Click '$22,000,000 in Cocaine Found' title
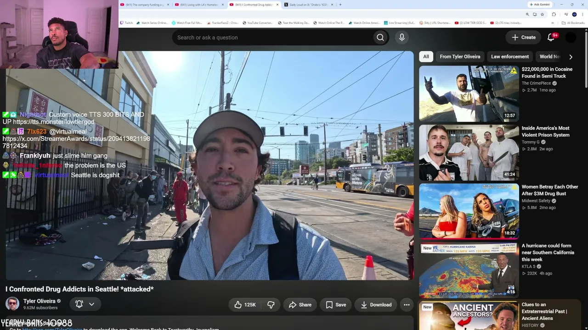Image resolution: width=588 pixels, height=330 pixels. [547, 73]
